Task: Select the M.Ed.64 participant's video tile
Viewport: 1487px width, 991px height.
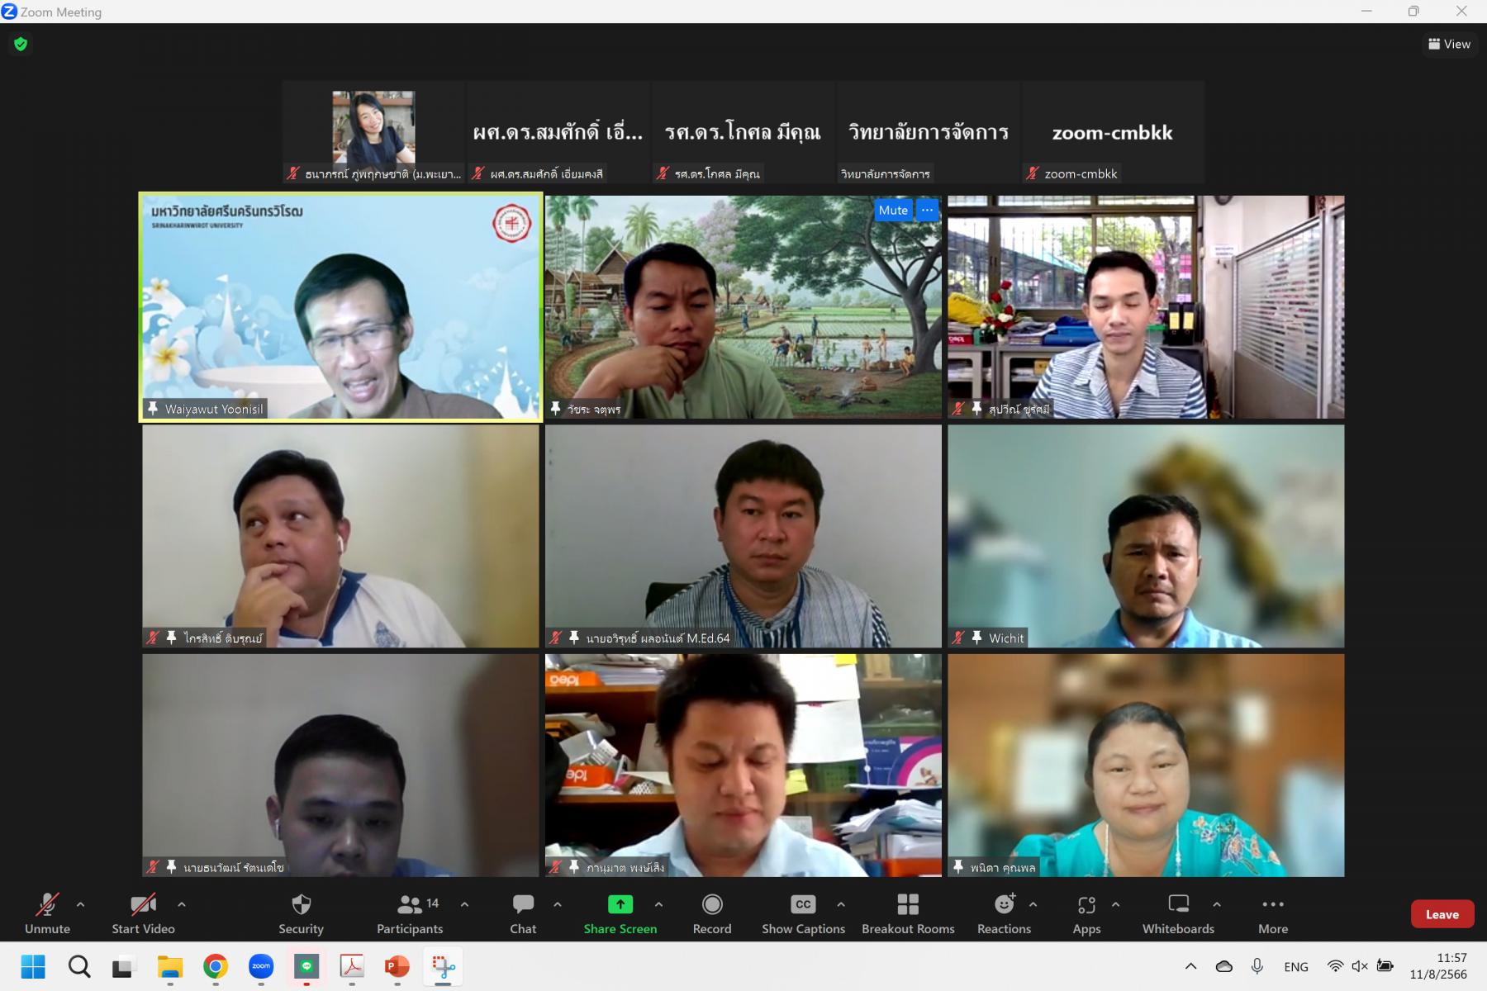Action: point(743,536)
